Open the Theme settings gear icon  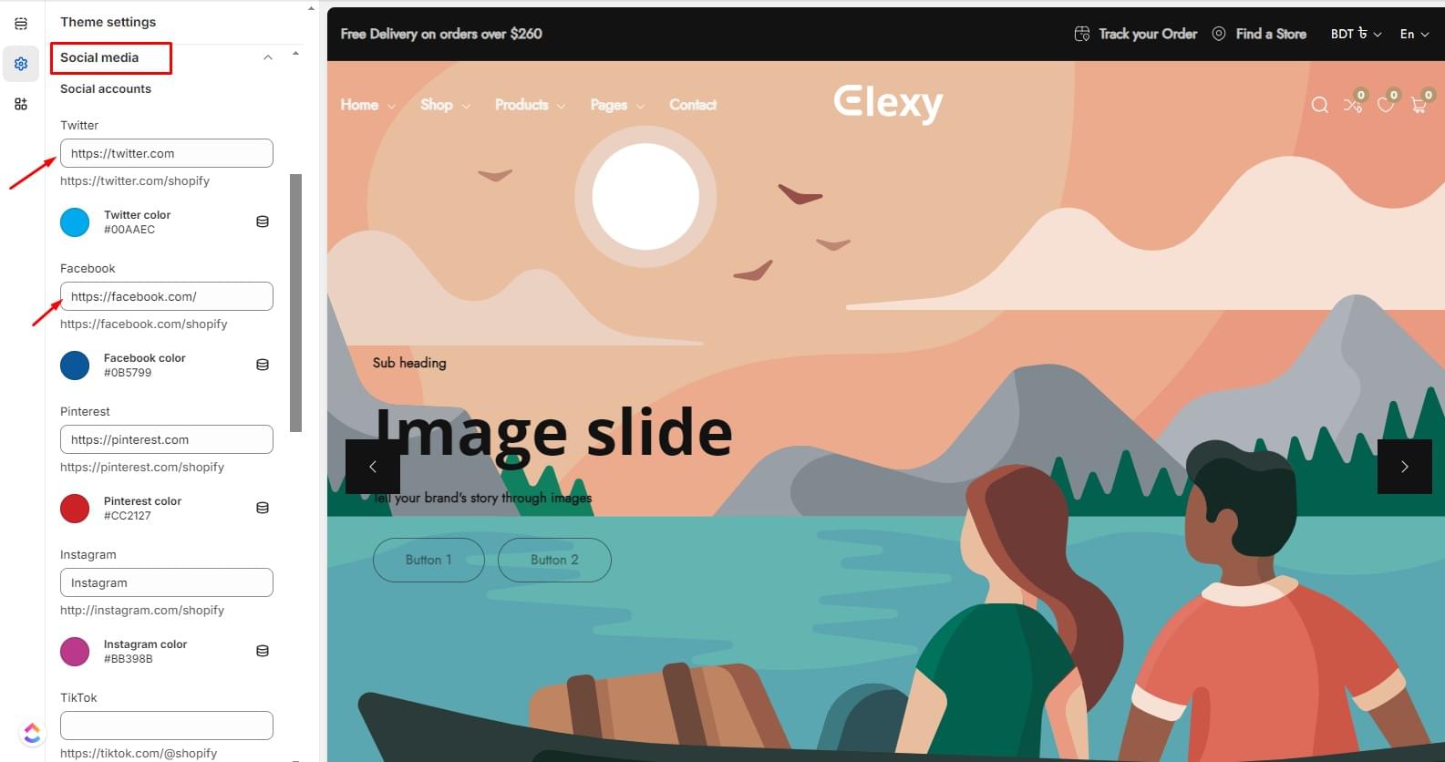click(21, 64)
